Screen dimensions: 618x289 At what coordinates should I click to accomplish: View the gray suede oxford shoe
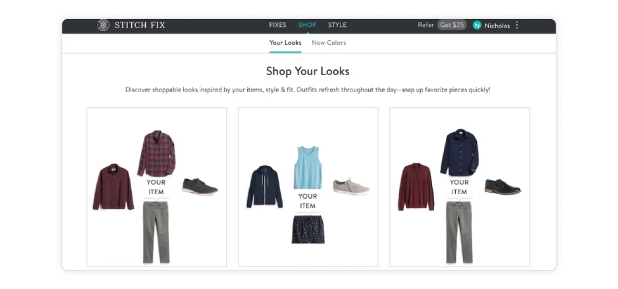(x=200, y=186)
